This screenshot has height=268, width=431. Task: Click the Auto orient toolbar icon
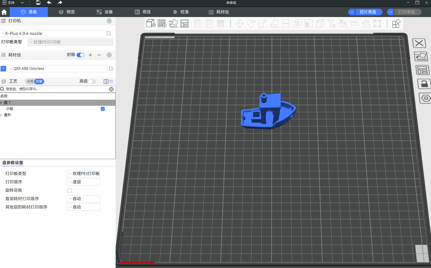point(173,23)
